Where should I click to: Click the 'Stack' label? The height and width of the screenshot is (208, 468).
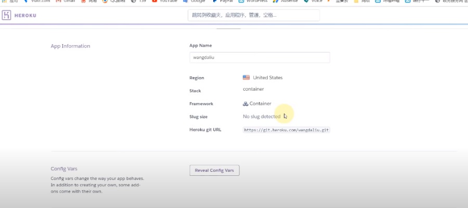pyautogui.click(x=195, y=91)
